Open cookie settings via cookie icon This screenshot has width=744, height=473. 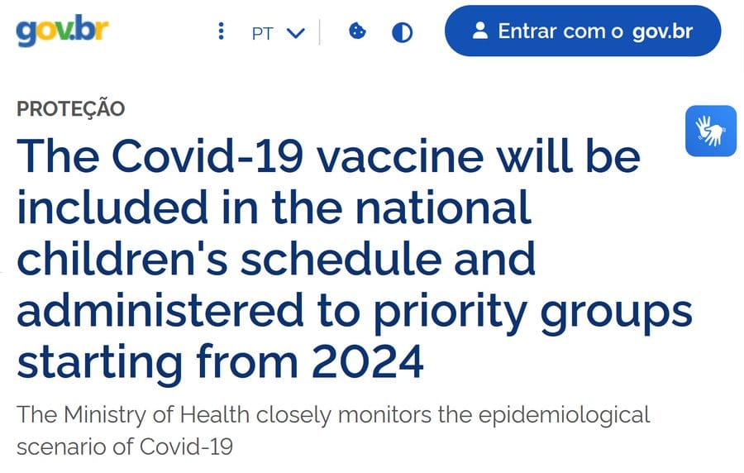click(x=357, y=31)
